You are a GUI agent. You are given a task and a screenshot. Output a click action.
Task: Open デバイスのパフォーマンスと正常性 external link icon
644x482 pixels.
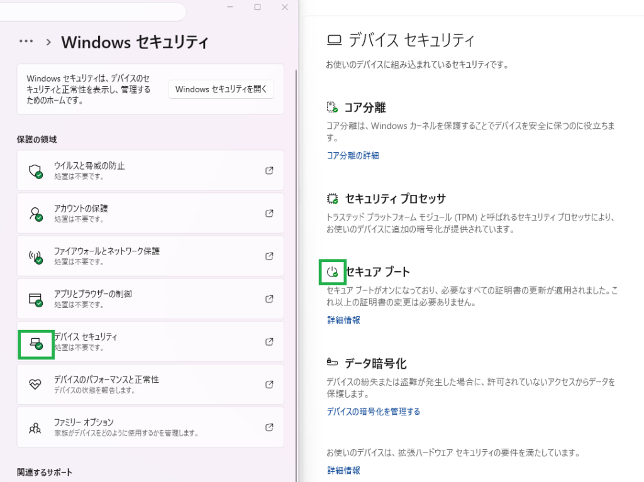[x=269, y=385]
